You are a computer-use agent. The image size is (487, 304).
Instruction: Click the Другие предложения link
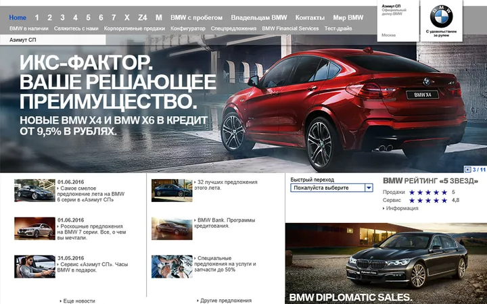click(x=225, y=301)
